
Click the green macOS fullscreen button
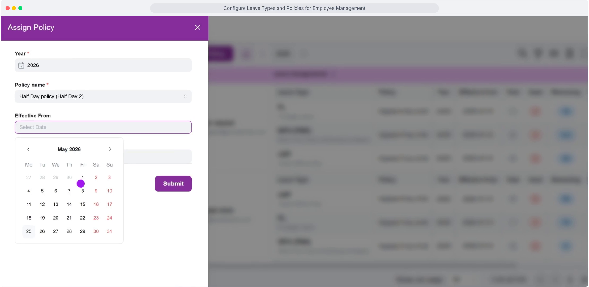click(x=20, y=8)
